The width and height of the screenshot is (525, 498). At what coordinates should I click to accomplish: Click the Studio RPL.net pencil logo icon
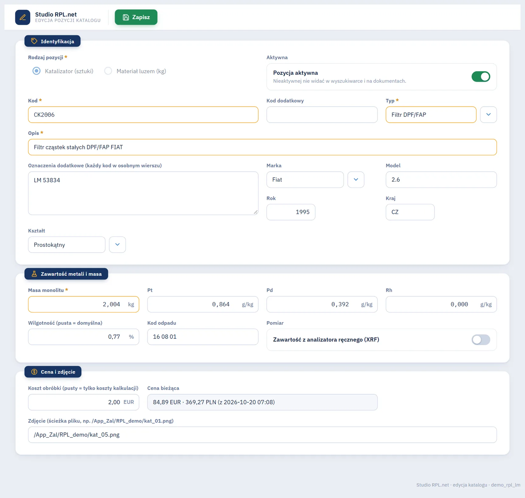point(23,17)
